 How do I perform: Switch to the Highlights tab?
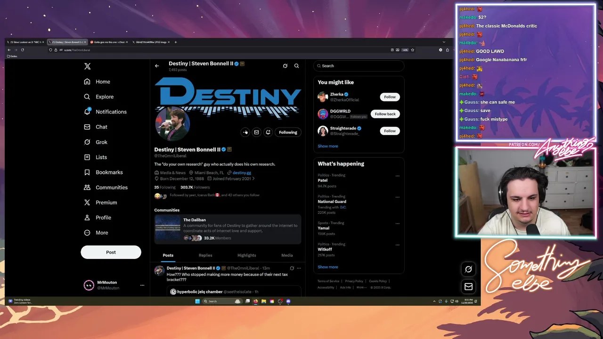(247, 255)
